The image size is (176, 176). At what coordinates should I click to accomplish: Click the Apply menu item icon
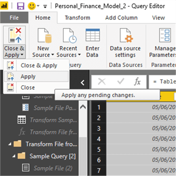[x=10, y=76]
